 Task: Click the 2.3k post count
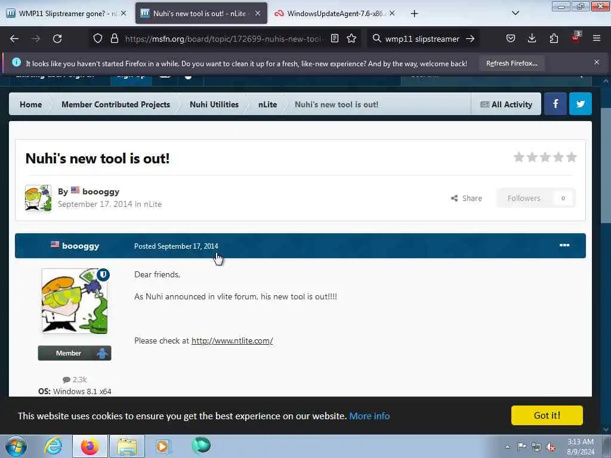pos(75,379)
